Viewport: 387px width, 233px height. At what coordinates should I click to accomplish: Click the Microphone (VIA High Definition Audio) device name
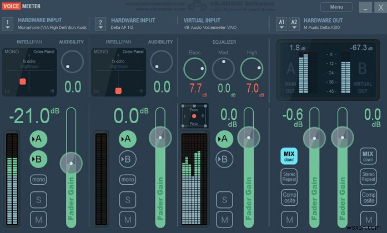[52, 28]
